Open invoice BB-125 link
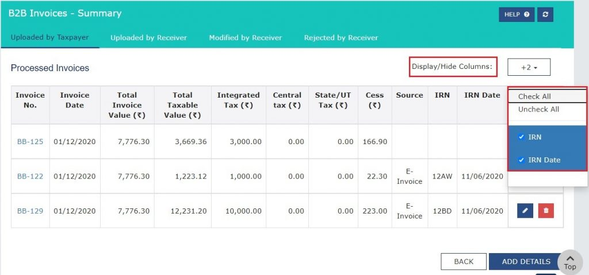This screenshot has height=275, width=589. click(x=30, y=142)
